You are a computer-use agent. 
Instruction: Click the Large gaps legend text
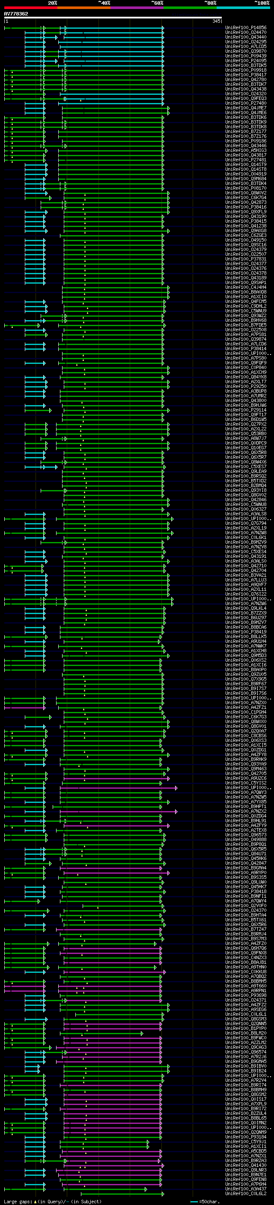[x=53, y=1201]
